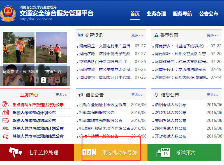The width and height of the screenshot is (224, 165).
Task: Click the 考试预约 calendar 13 icon
Action: coord(163,152)
